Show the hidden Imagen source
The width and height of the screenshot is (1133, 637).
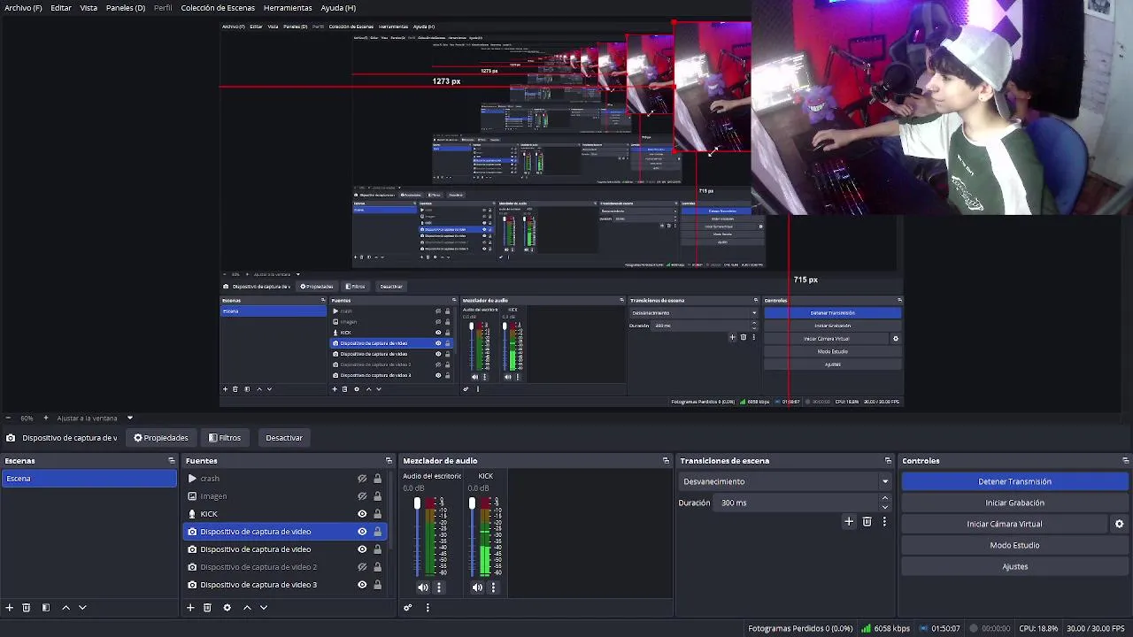click(362, 496)
